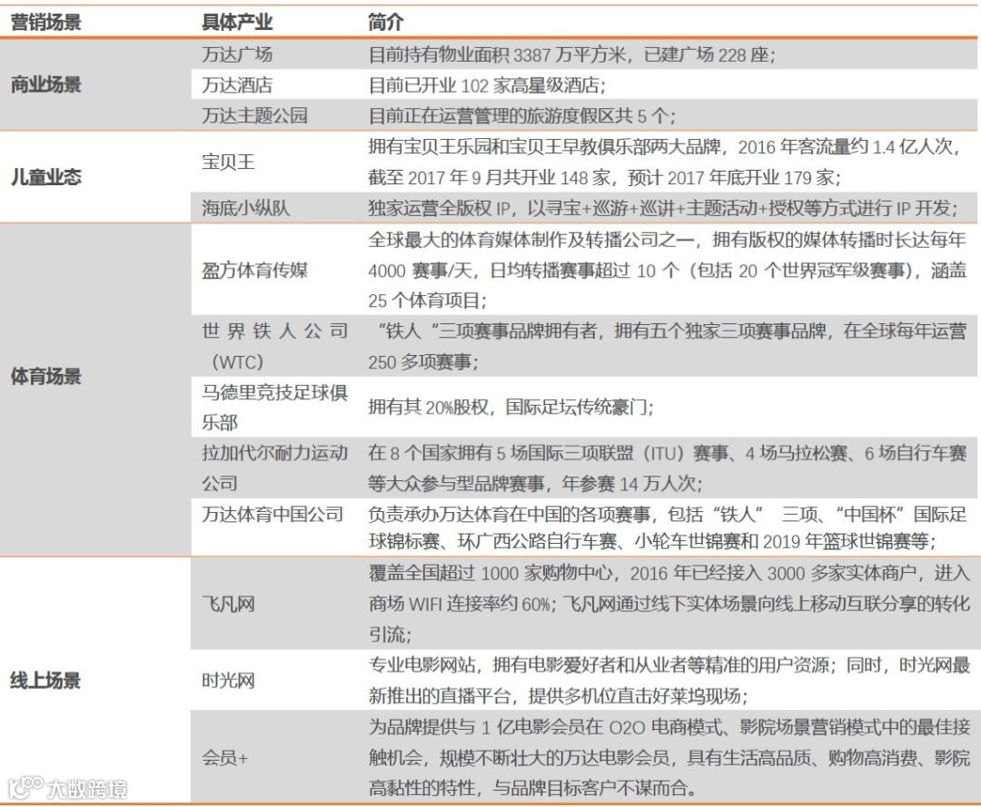Click the 简介 column header

coord(385,23)
